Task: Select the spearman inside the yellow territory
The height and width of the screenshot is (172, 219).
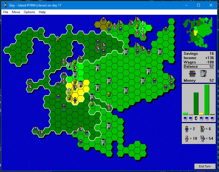Action: pyautogui.click(x=75, y=87)
